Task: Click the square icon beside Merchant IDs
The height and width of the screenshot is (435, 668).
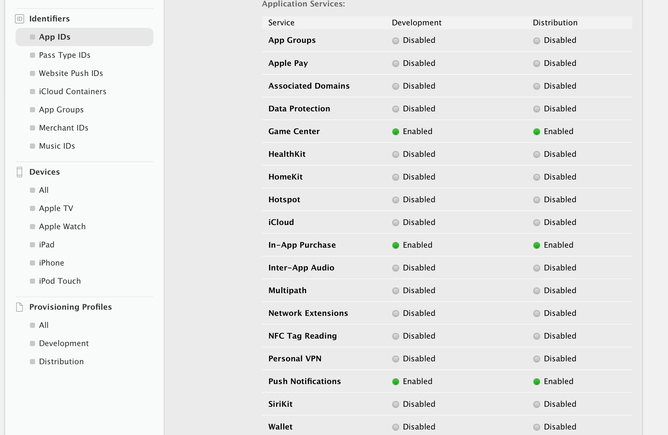Action: pyautogui.click(x=32, y=128)
